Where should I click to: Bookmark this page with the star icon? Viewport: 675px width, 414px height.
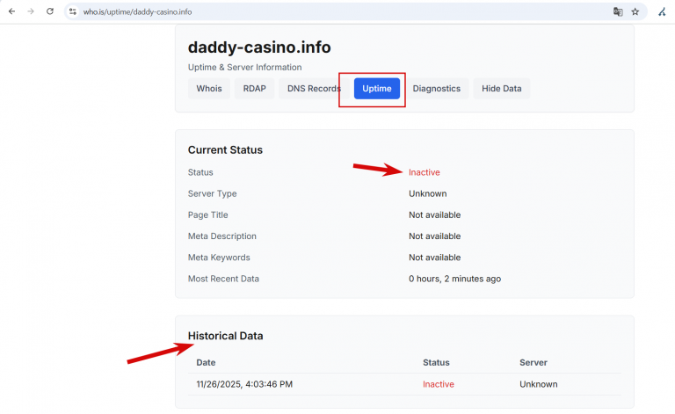click(x=635, y=11)
